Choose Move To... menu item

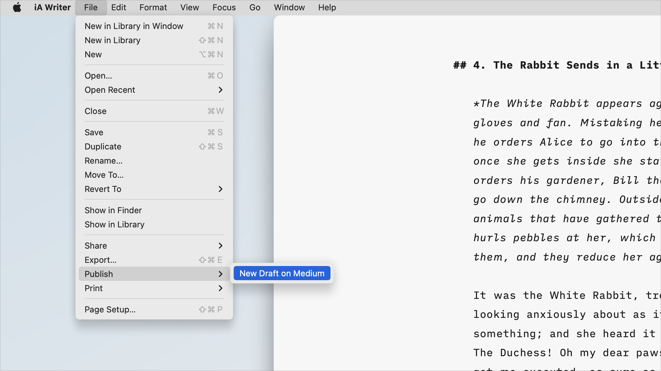point(154,175)
